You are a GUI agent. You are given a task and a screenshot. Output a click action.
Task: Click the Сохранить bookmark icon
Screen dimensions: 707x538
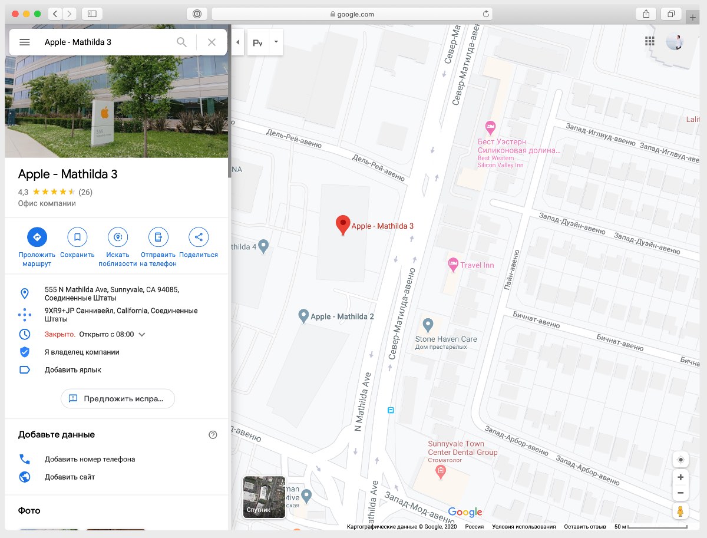(77, 237)
